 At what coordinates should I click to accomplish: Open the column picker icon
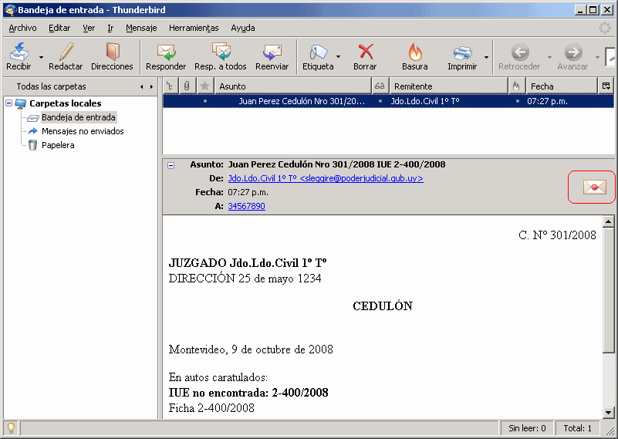coord(606,86)
